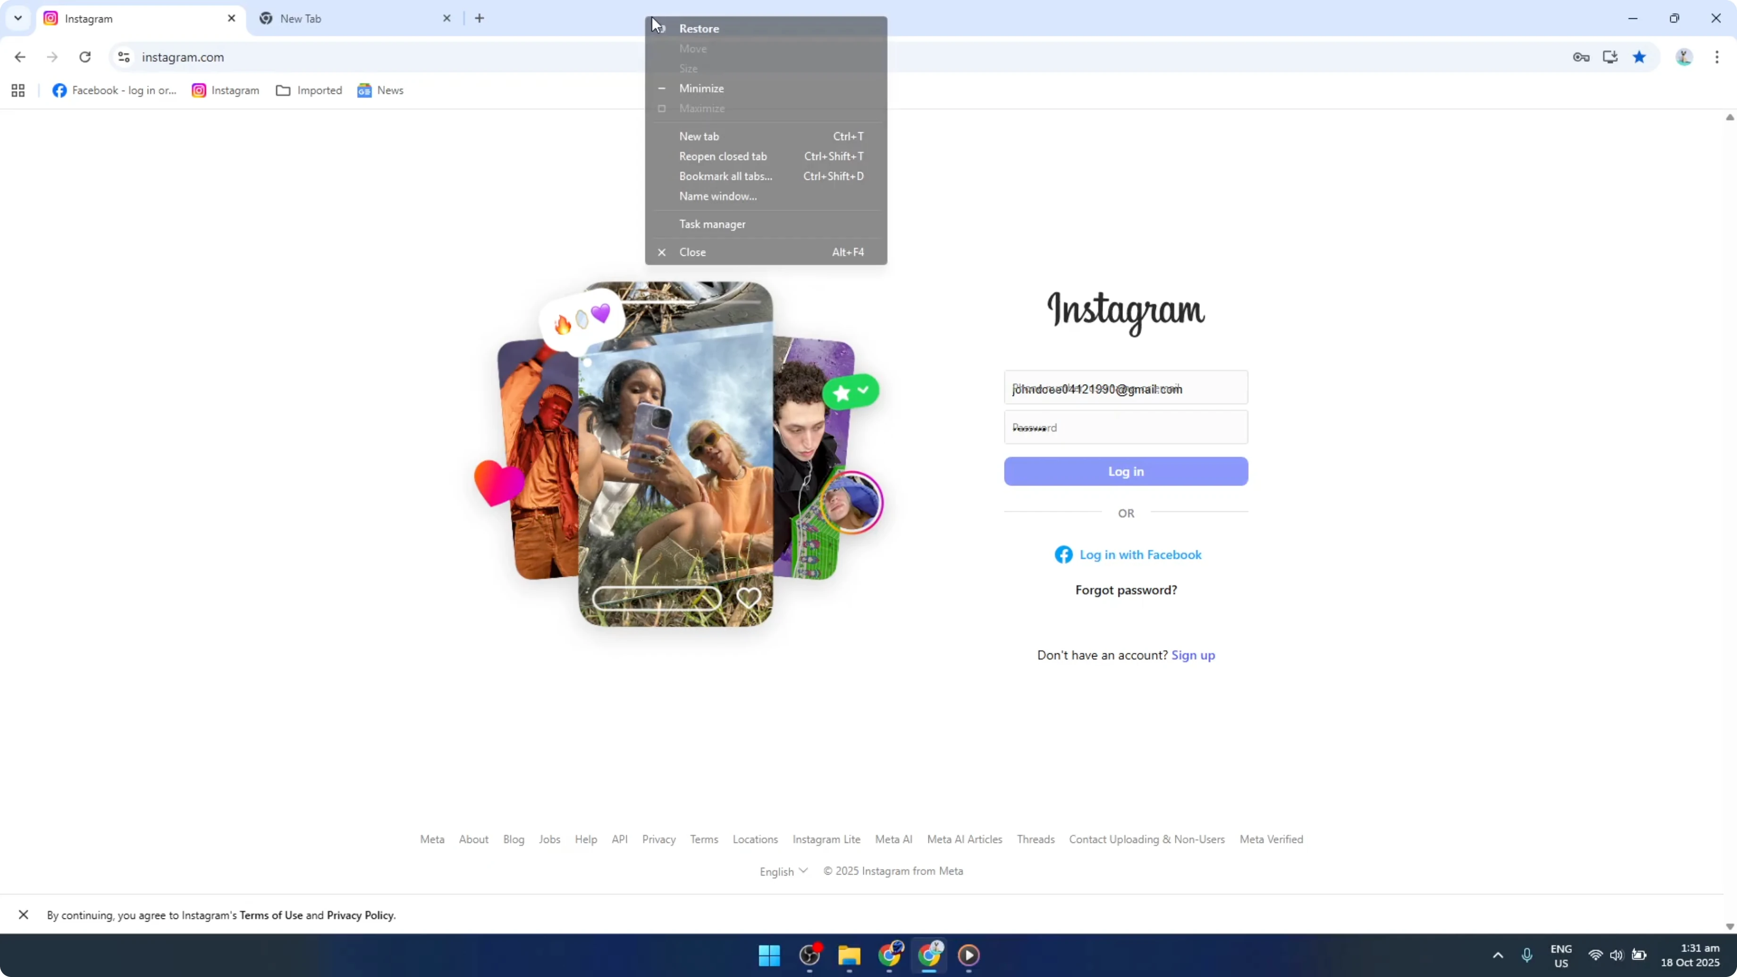Click the install app icon in address bar
The image size is (1737, 977).
pos(1610,57)
